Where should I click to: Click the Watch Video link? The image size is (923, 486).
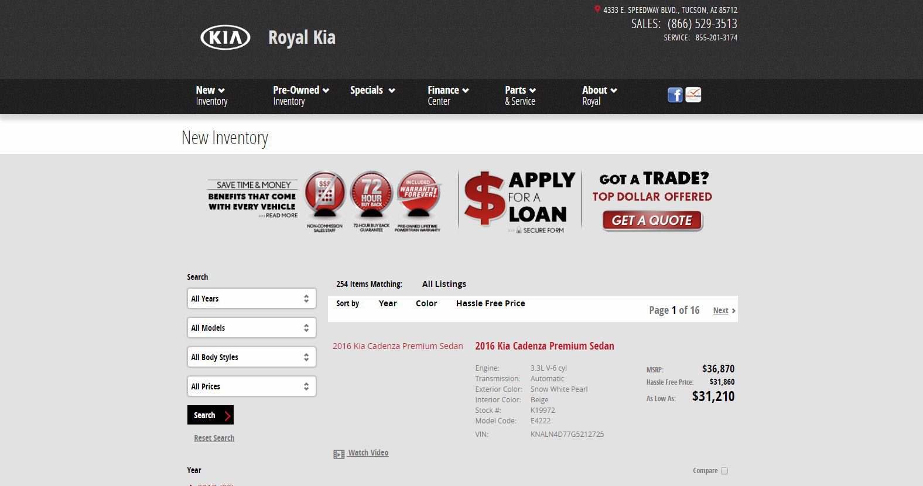pyautogui.click(x=368, y=453)
